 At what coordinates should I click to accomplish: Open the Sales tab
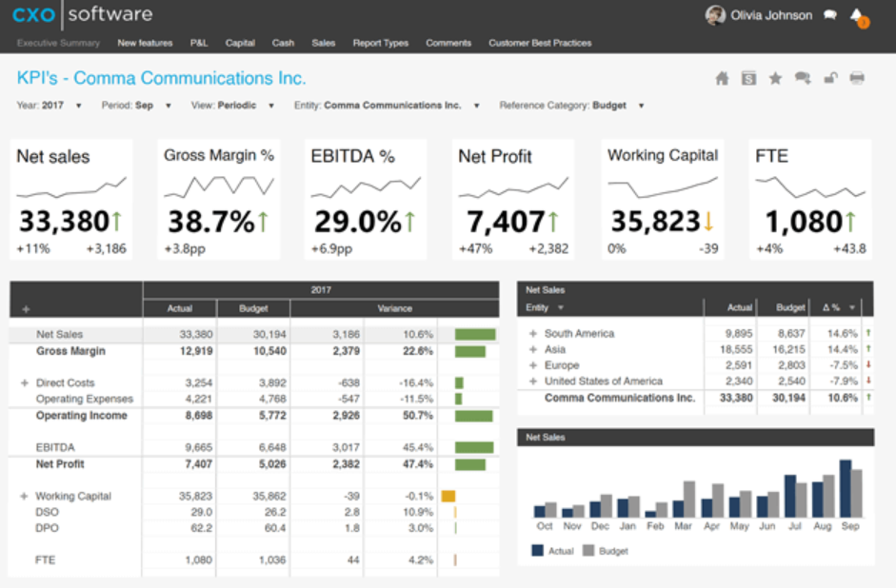click(324, 43)
